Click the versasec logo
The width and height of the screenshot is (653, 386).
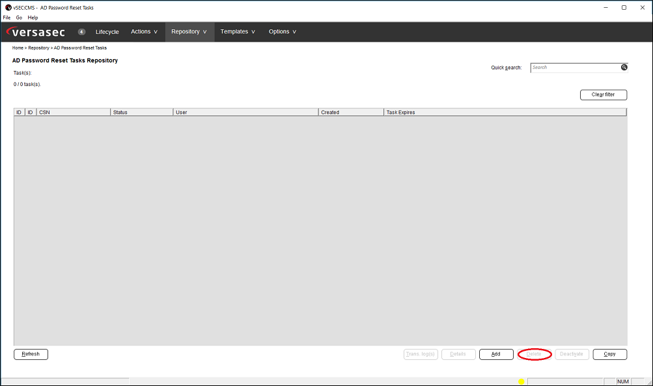(x=36, y=32)
